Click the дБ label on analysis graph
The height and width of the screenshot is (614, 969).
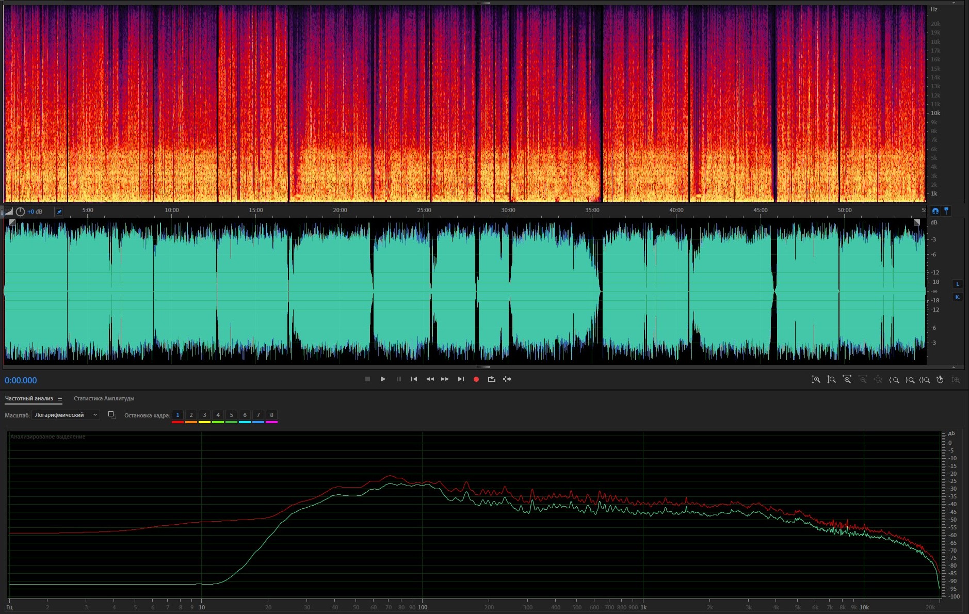click(x=951, y=433)
